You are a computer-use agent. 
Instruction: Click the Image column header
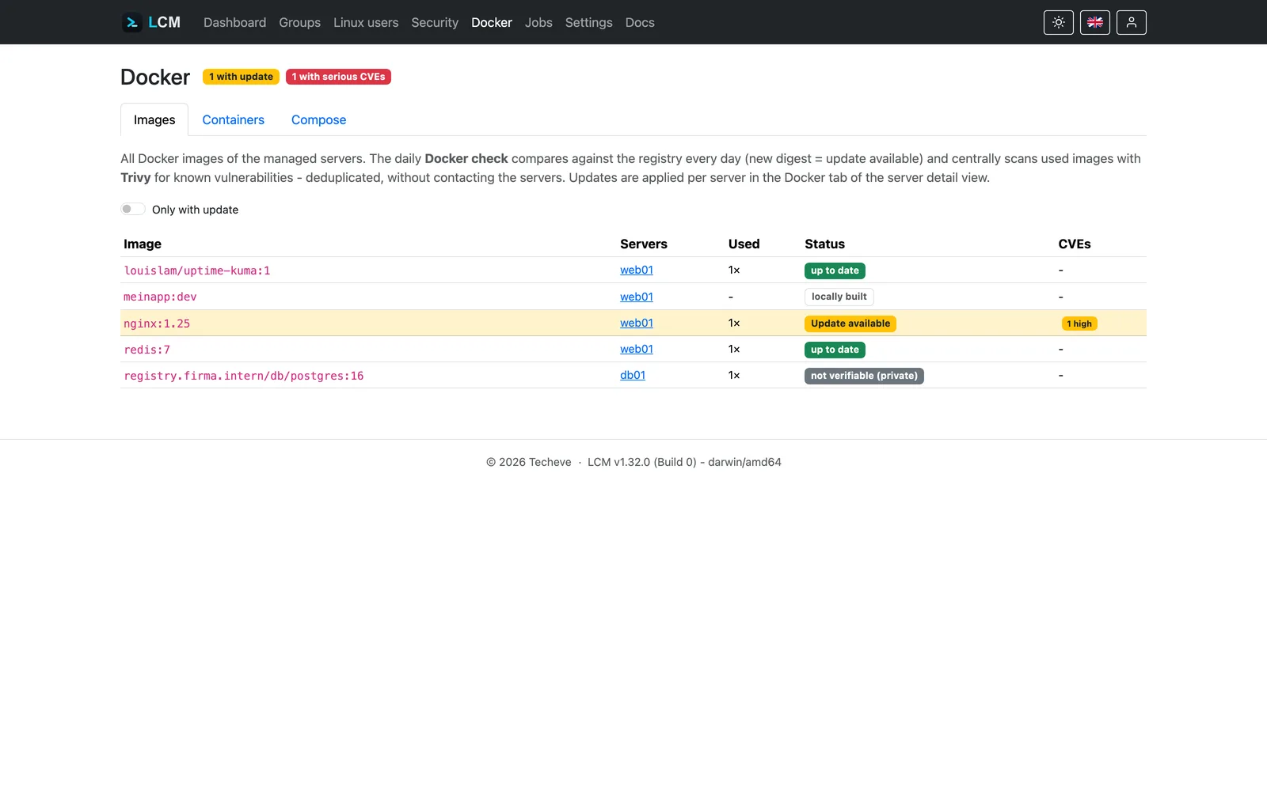click(143, 244)
